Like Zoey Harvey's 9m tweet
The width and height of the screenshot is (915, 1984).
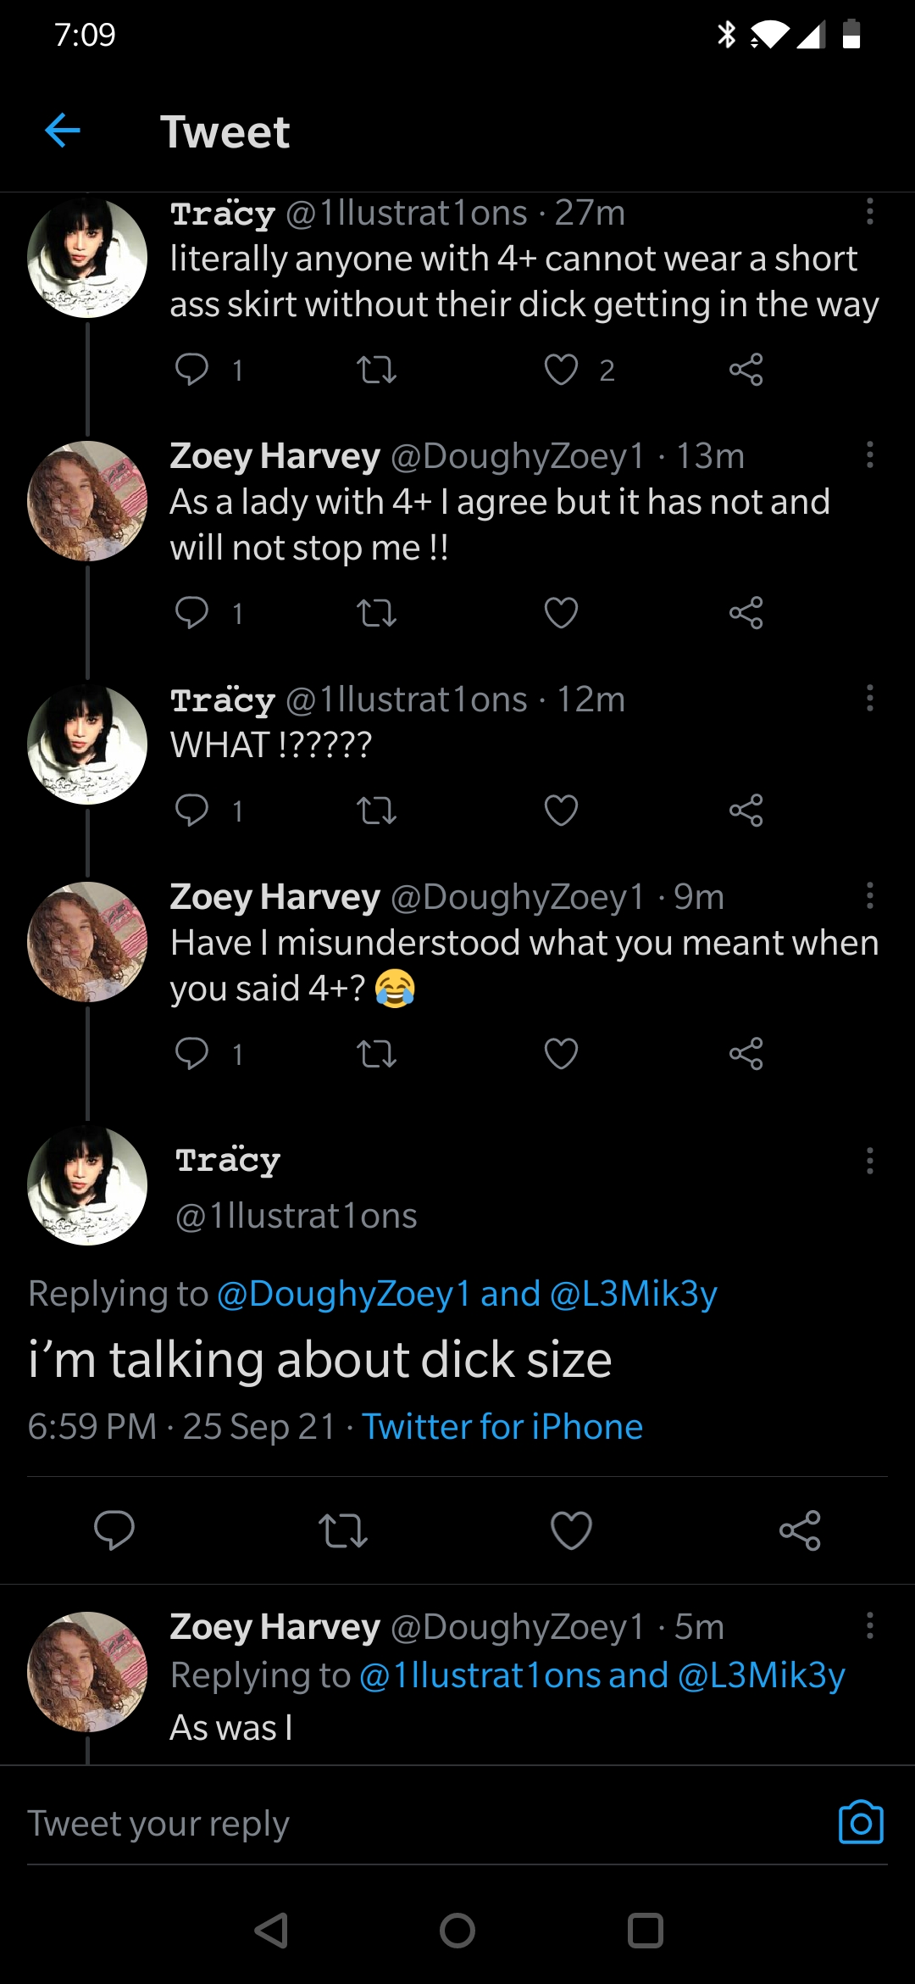(561, 1054)
